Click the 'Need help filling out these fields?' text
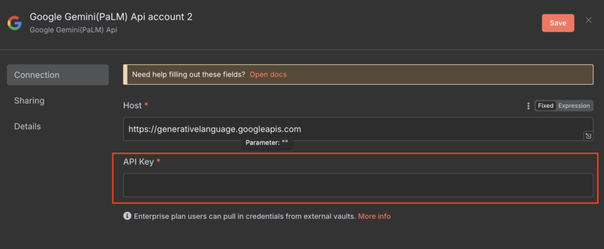604x249 pixels. coord(189,75)
